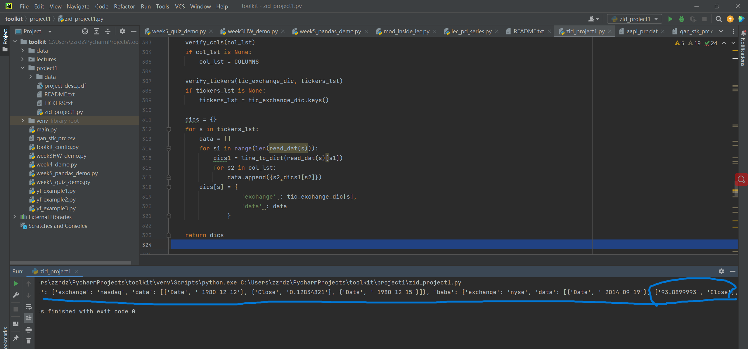Expand the top-level data folder
Viewport: 748px width, 349px height.
(x=22, y=51)
